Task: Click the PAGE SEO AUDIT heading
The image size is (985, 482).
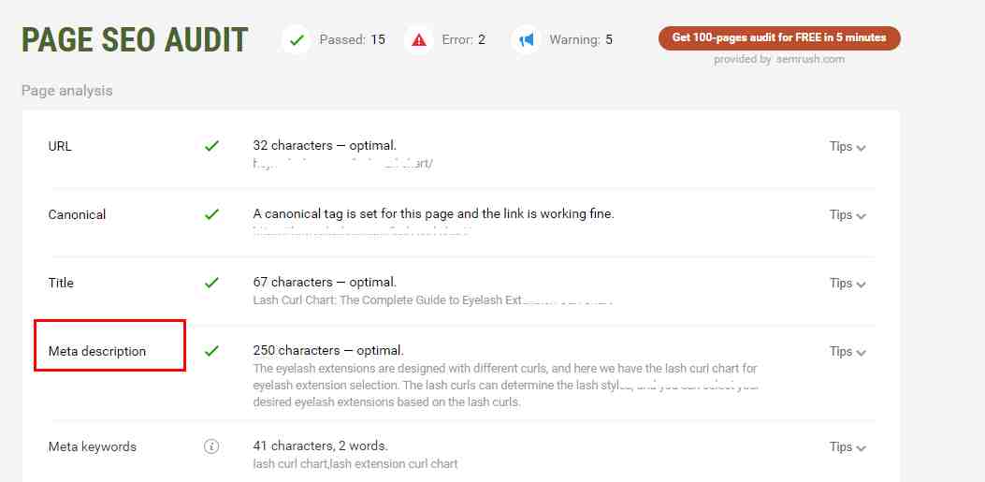Action: (x=135, y=40)
